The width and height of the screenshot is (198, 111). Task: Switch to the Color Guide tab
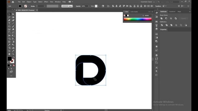pyautogui.click(x=134, y=12)
